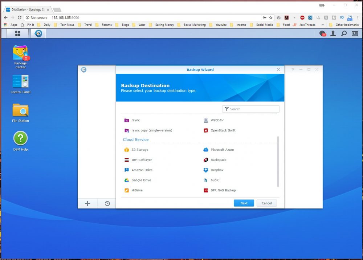The image size is (363, 260).
Task: Select the SFR NAS Backup destination
Action: pyautogui.click(x=220, y=191)
